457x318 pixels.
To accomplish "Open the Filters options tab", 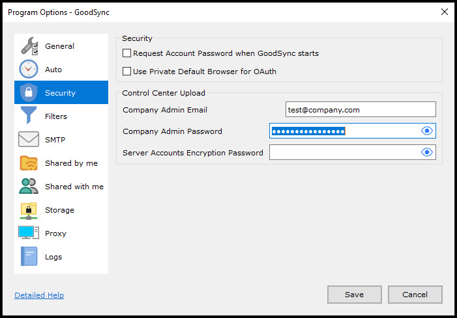I will click(56, 116).
